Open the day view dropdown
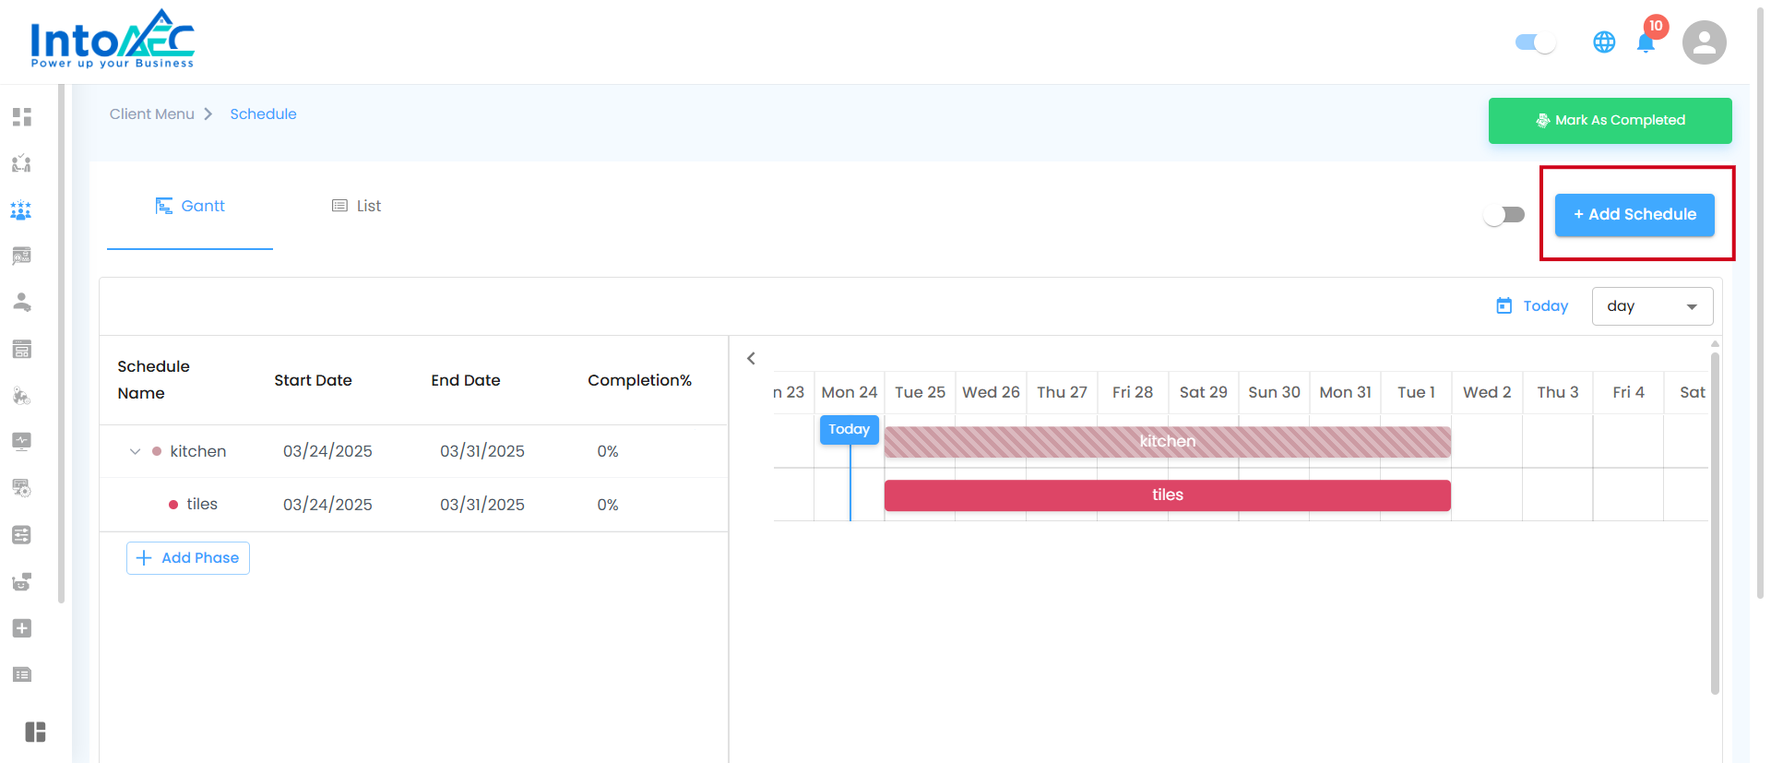This screenshot has height=763, width=1771. 1652,306
